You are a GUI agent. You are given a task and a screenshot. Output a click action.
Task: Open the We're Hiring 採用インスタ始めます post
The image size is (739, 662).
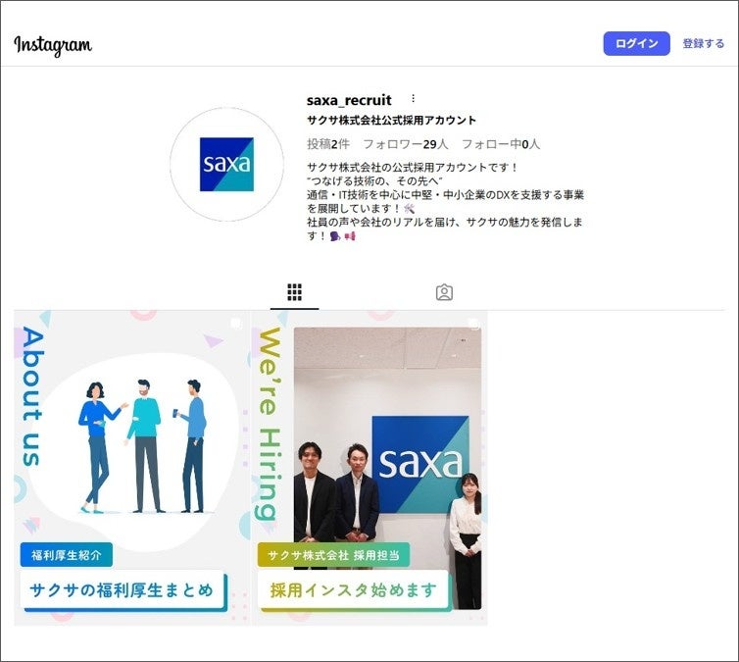tap(369, 468)
